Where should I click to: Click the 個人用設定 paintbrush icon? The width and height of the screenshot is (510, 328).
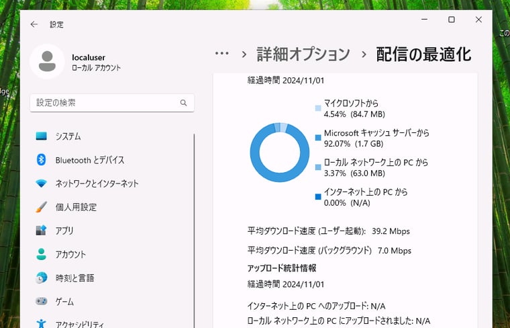tap(42, 207)
